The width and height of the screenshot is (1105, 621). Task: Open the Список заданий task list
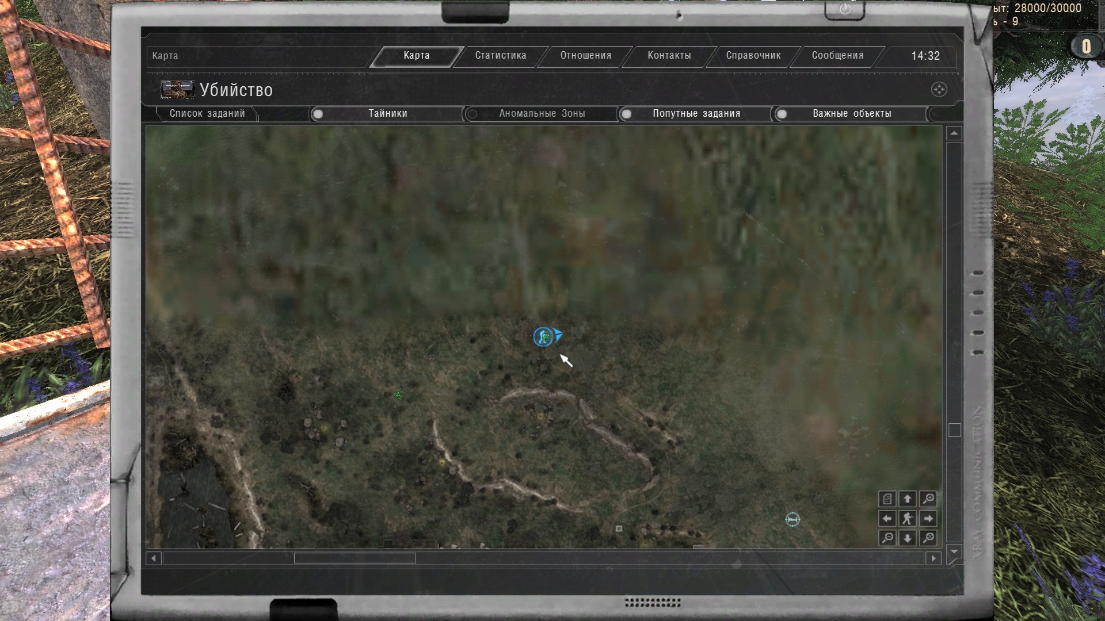tap(207, 114)
